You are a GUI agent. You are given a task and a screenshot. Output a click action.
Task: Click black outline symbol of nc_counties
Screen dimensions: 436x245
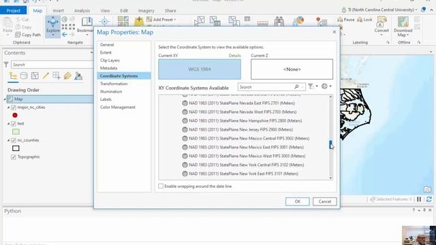(x=16, y=148)
